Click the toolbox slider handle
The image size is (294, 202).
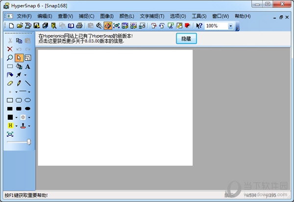pyautogui.click(x=29, y=142)
